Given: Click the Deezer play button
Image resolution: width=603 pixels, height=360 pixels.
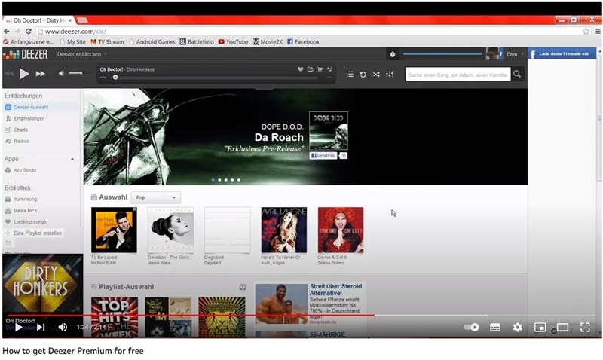Looking at the screenshot, I should pos(24,73).
